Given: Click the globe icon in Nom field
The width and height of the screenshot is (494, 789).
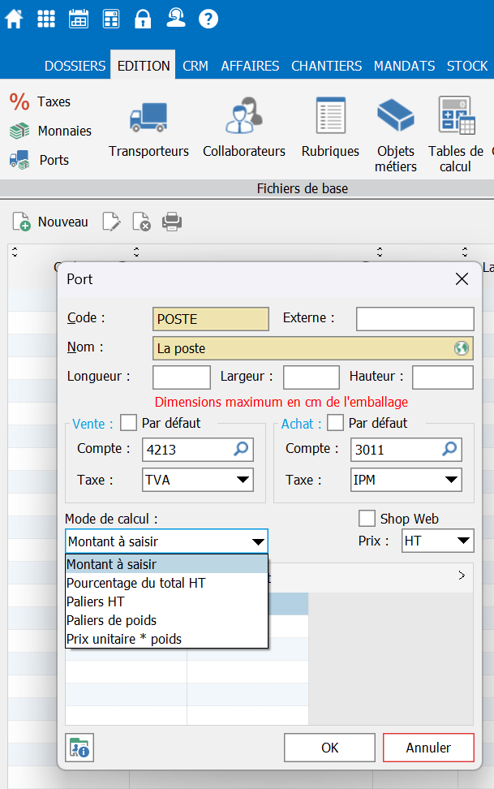Looking at the screenshot, I should click(x=462, y=348).
